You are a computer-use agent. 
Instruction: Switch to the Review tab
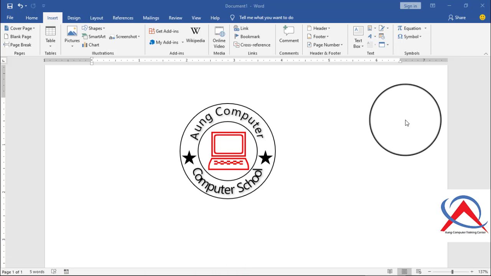click(175, 18)
